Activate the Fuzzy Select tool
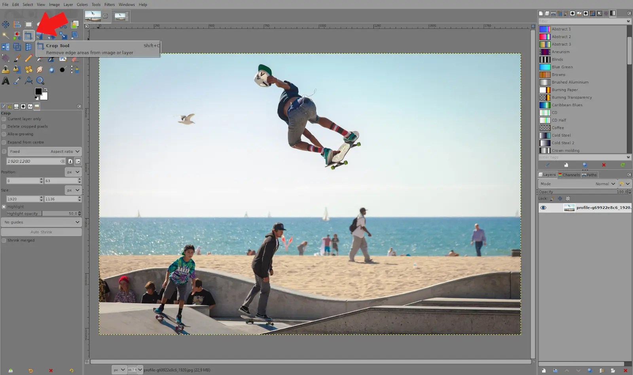This screenshot has width=633, height=375. pos(6,36)
